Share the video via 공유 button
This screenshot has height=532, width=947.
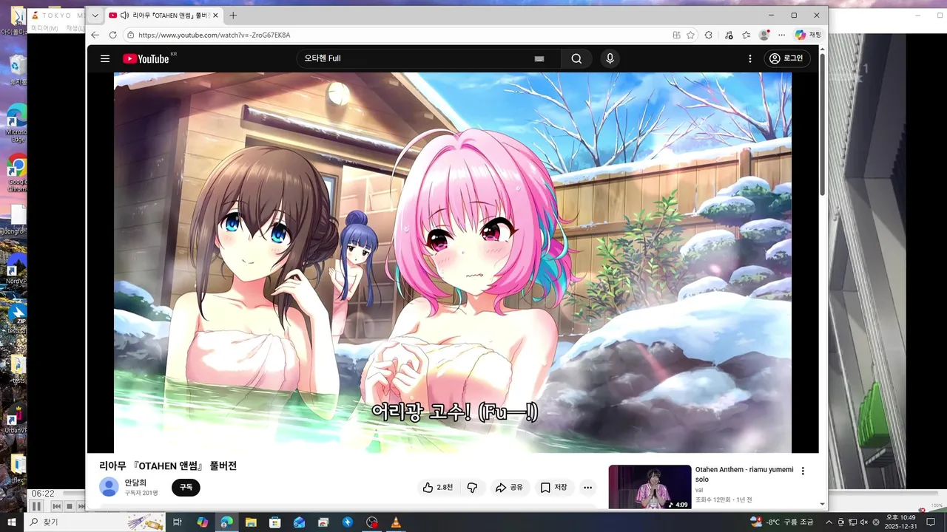tap(510, 488)
